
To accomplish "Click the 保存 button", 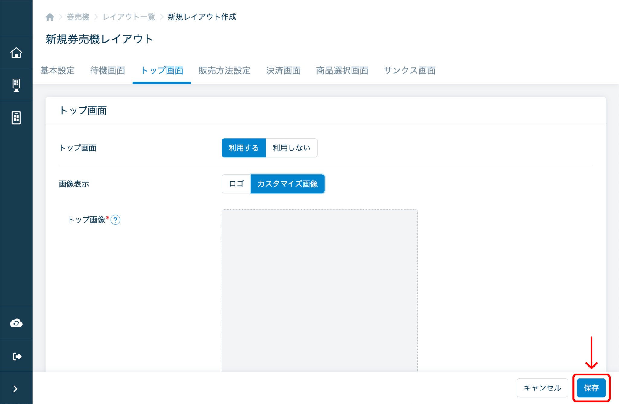I will pyautogui.click(x=591, y=388).
